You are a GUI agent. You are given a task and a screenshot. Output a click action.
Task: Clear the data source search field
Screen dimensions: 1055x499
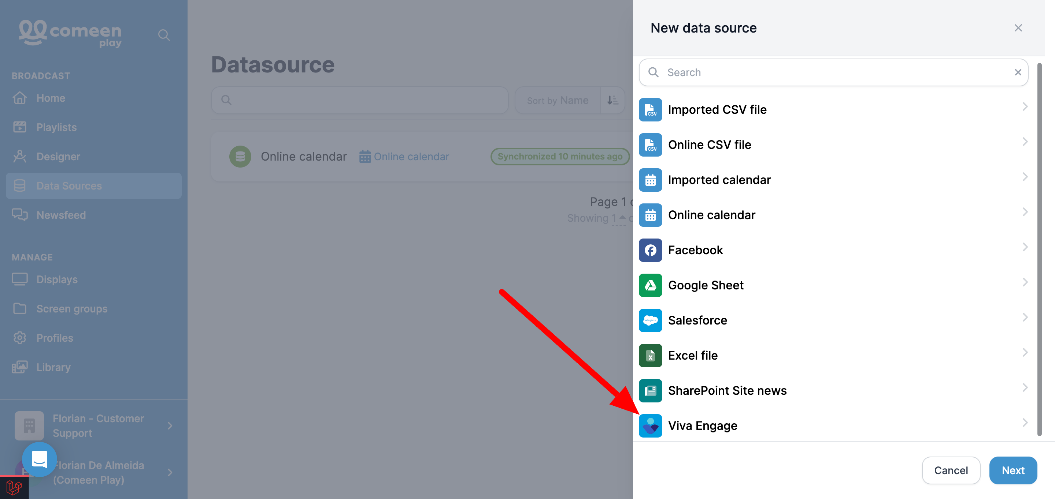1018,72
